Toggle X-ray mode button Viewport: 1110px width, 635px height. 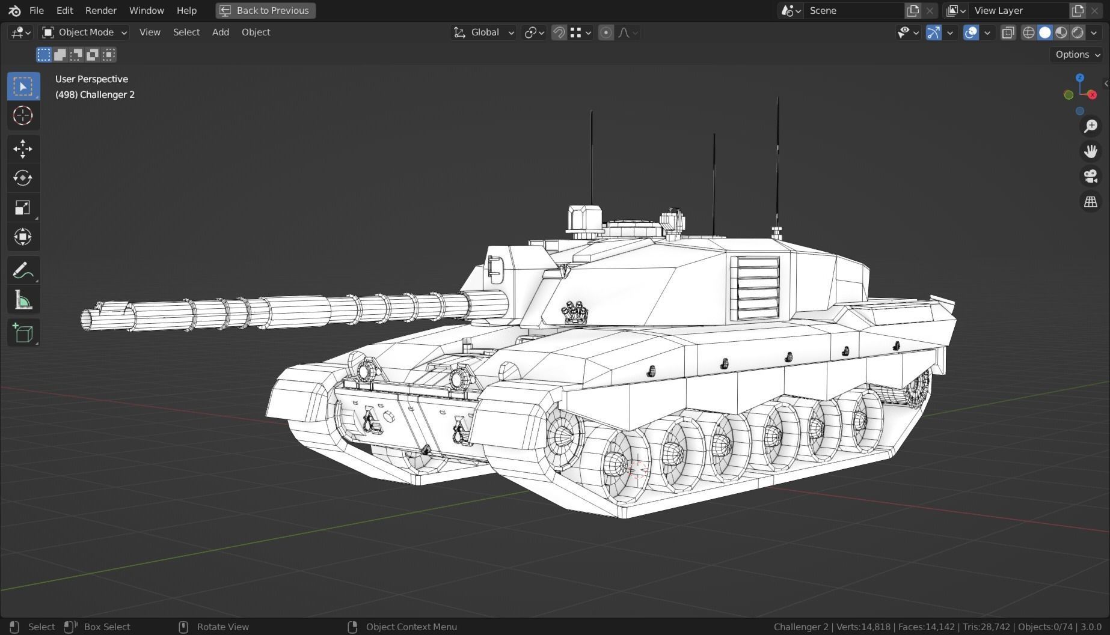[x=1008, y=32]
